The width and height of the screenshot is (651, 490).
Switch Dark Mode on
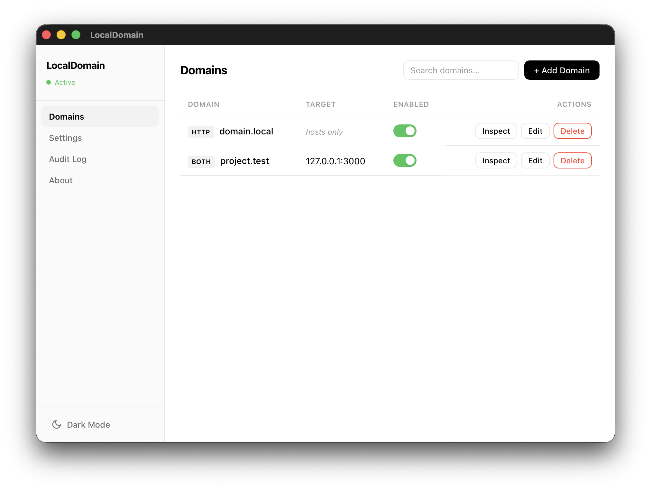click(x=81, y=424)
